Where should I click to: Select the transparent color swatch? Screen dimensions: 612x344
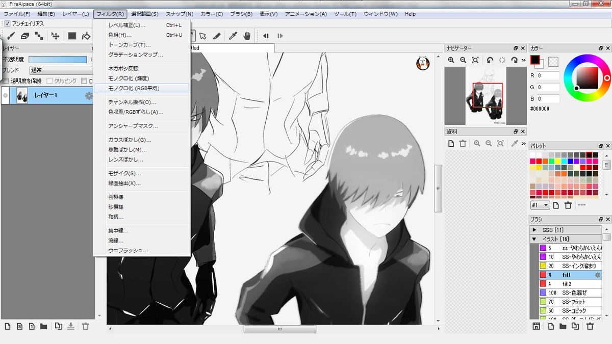(553, 61)
